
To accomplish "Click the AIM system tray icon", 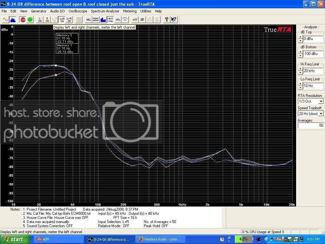I will [279, 240].
